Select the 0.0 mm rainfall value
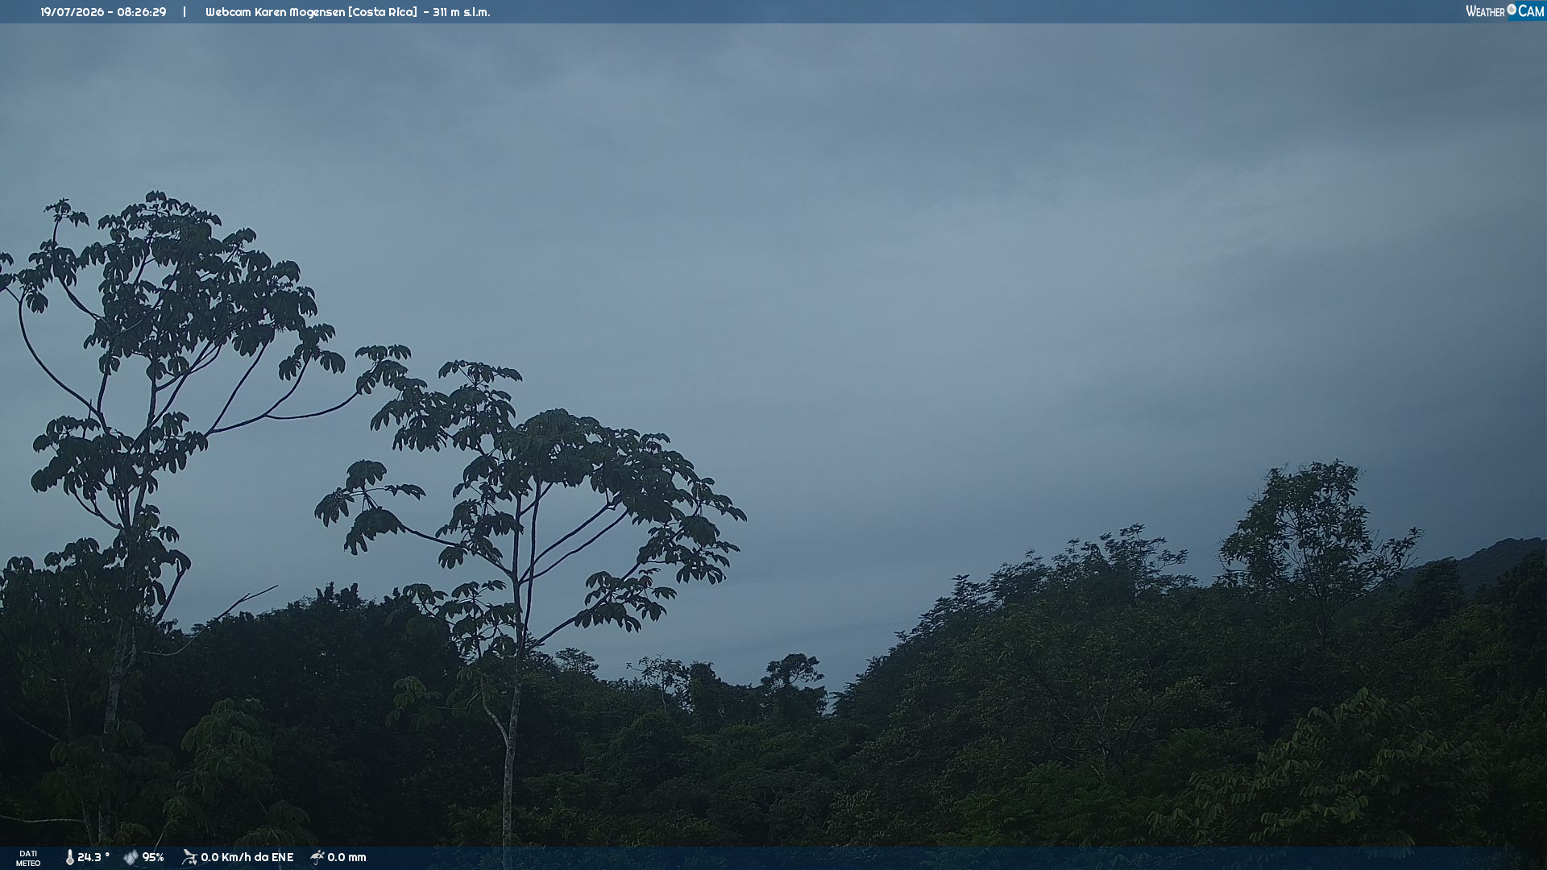The height and width of the screenshot is (870, 1547). [346, 857]
